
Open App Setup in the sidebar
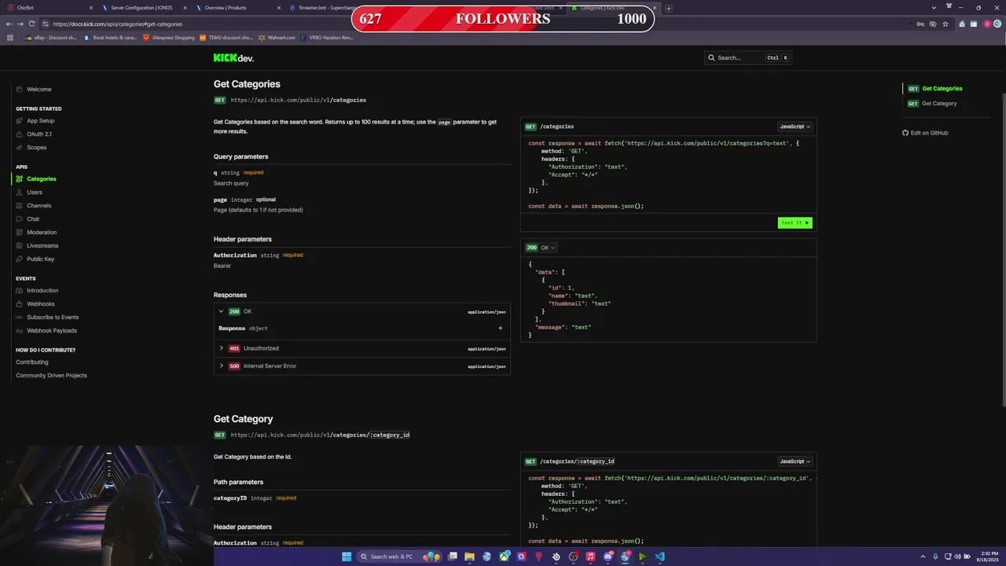point(40,121)
